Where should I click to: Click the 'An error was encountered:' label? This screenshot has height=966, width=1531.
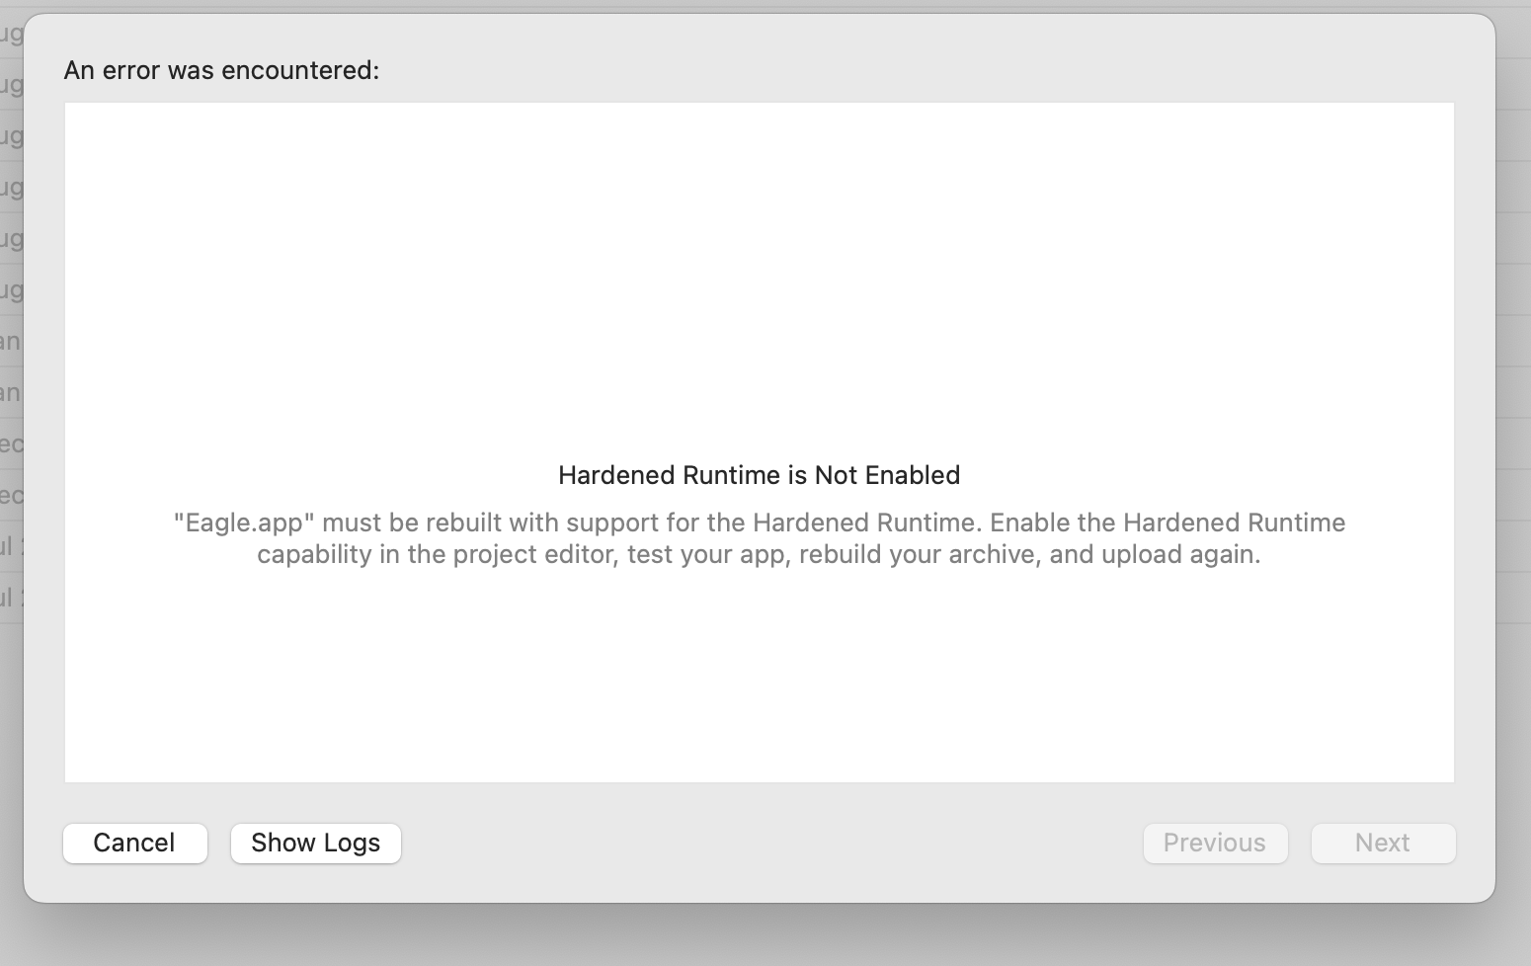coord(221,70)
